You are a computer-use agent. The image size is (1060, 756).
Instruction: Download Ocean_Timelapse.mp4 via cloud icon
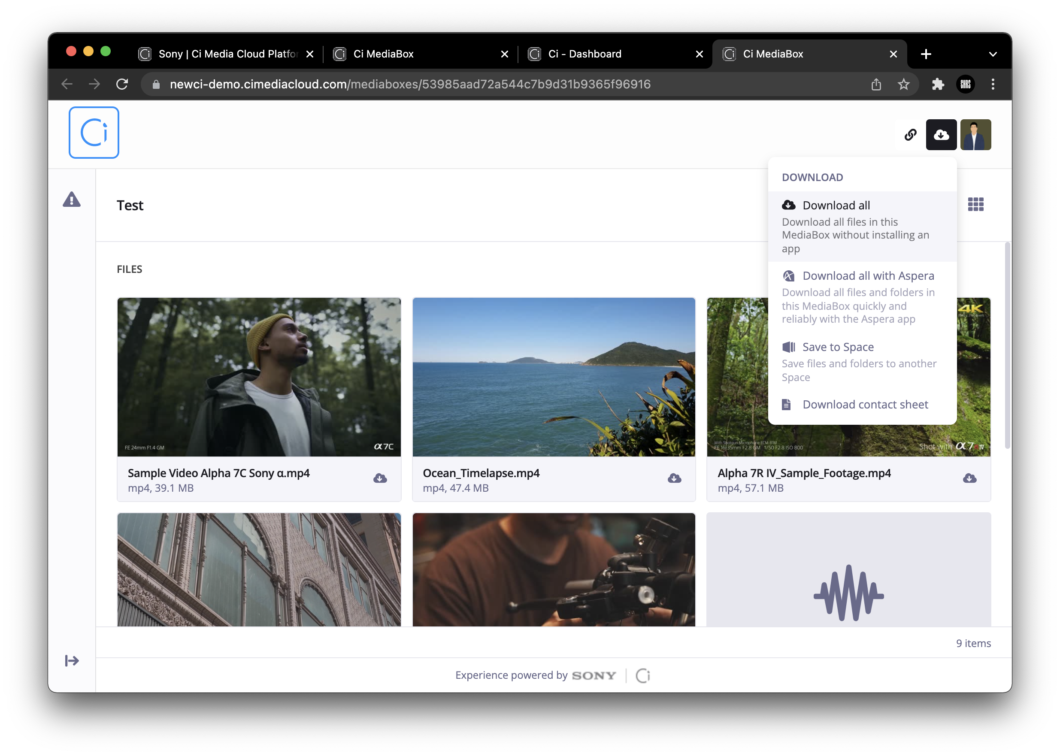point(674,478)
